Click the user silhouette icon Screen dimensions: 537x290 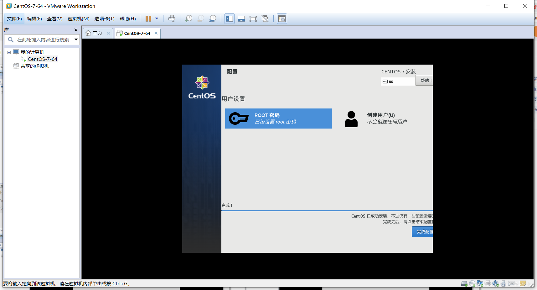click(351, 119)
